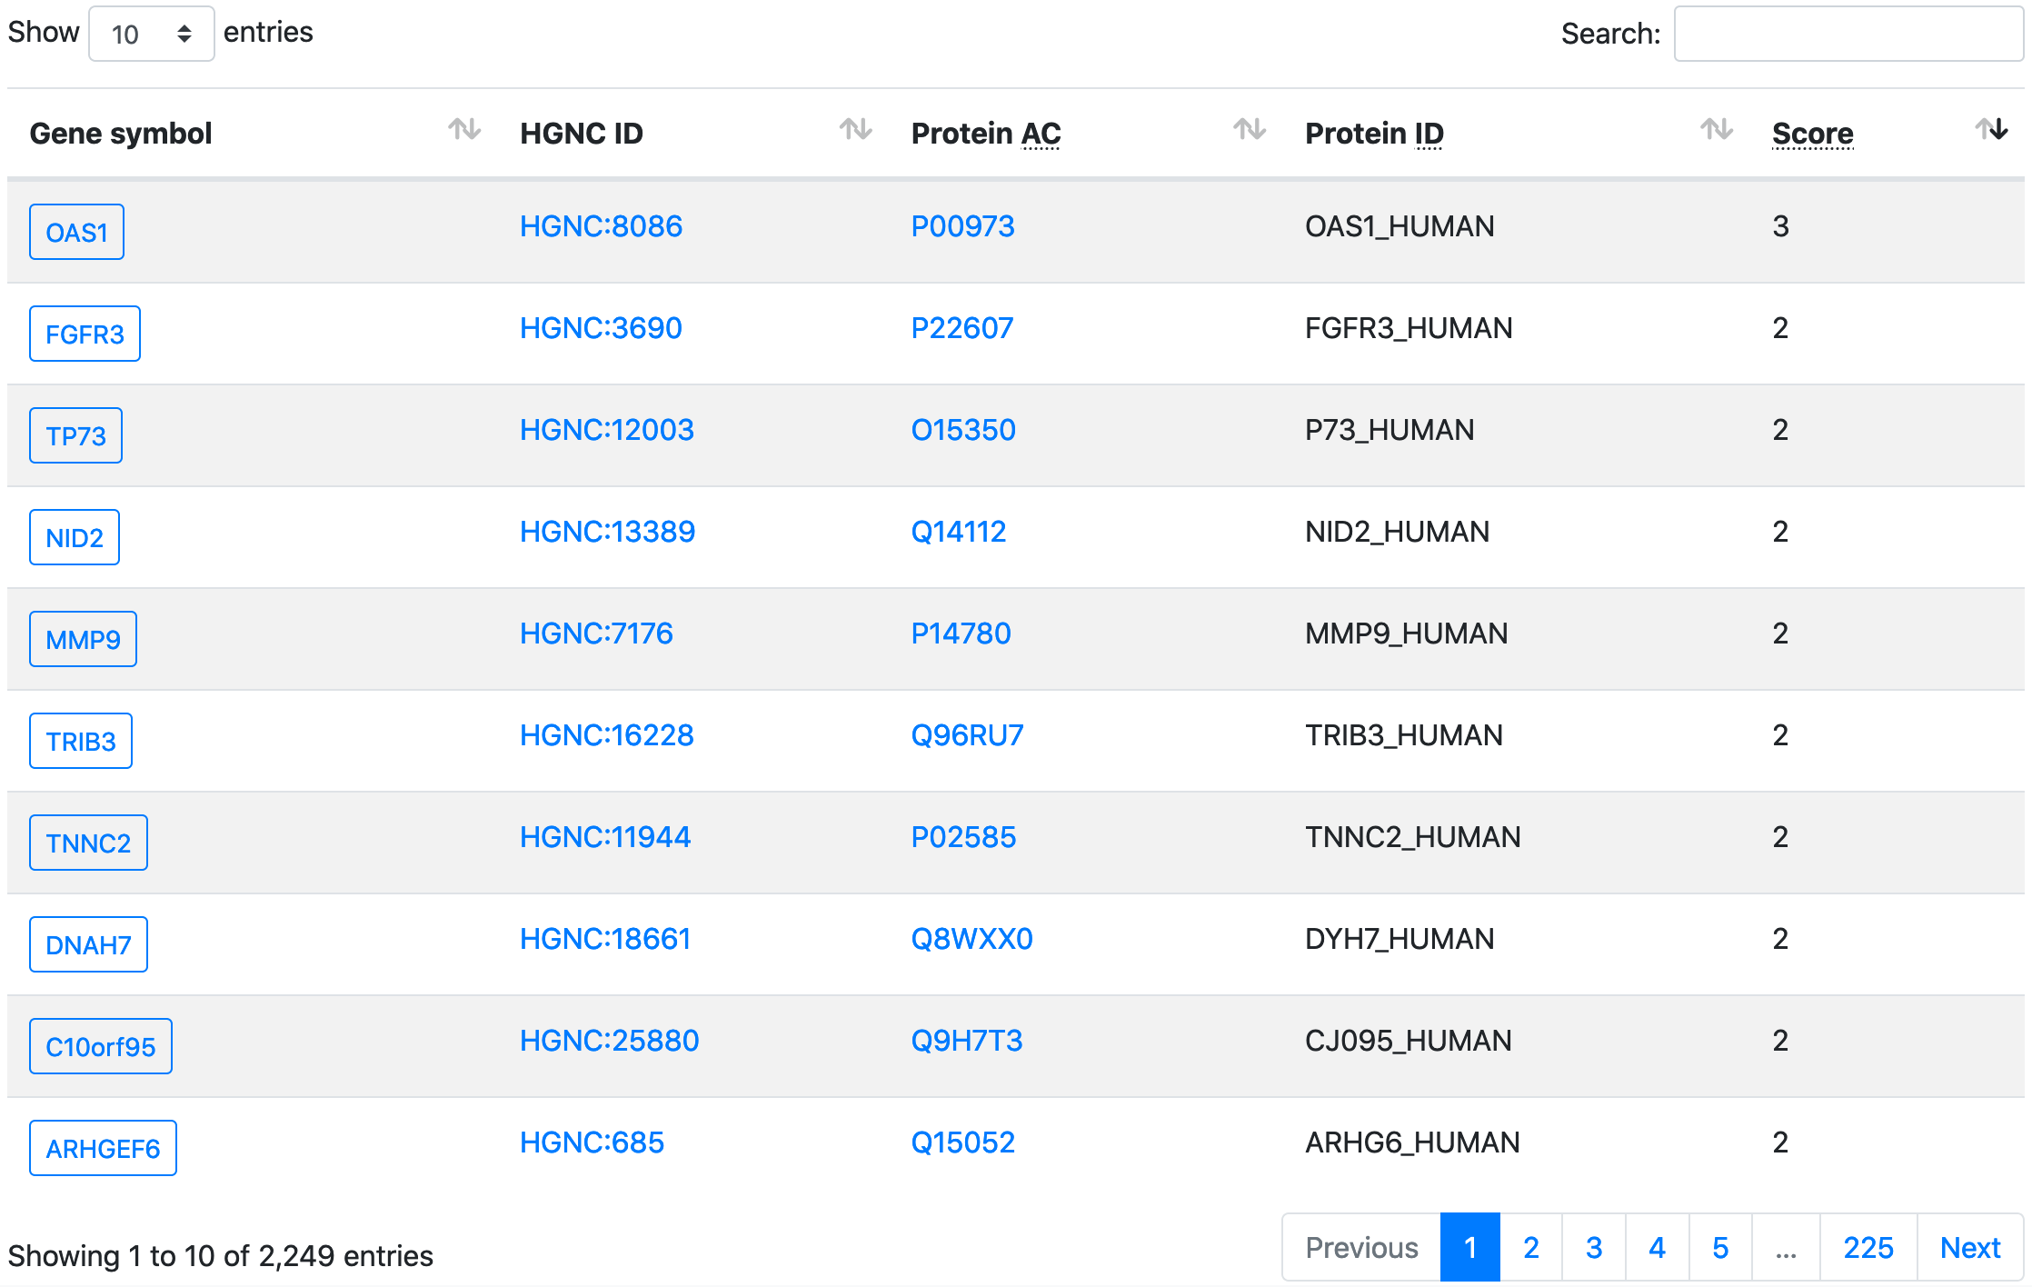Click 'Showing 1 to 10 of 2,249 entries' text

point(220,1256)
